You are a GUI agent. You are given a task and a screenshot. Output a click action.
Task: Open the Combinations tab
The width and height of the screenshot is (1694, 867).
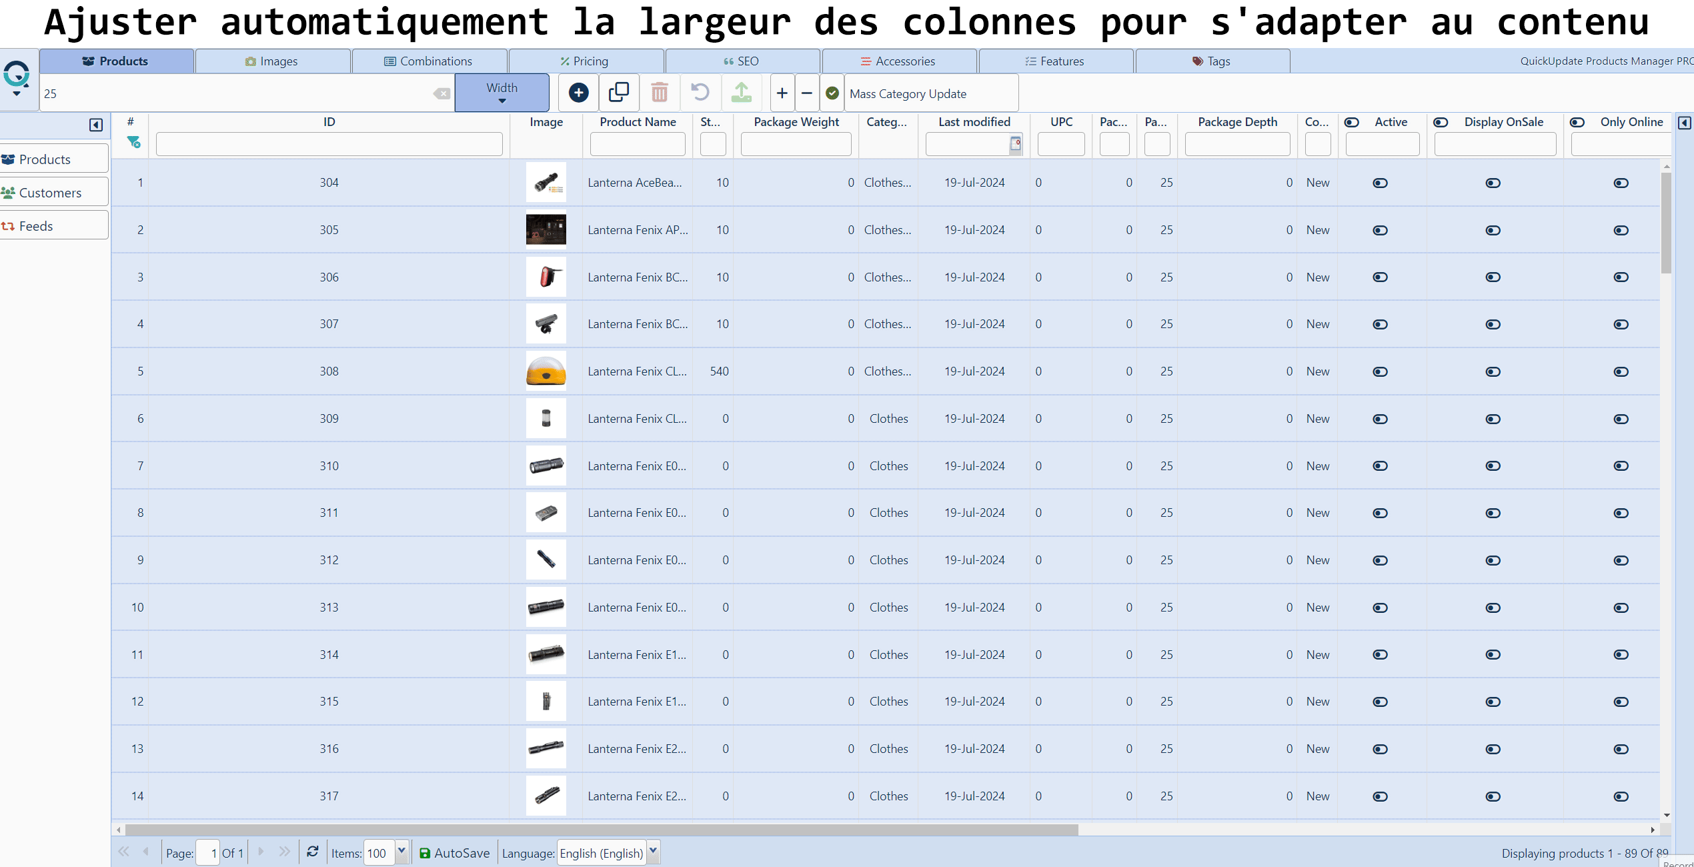tap(430, 61)
